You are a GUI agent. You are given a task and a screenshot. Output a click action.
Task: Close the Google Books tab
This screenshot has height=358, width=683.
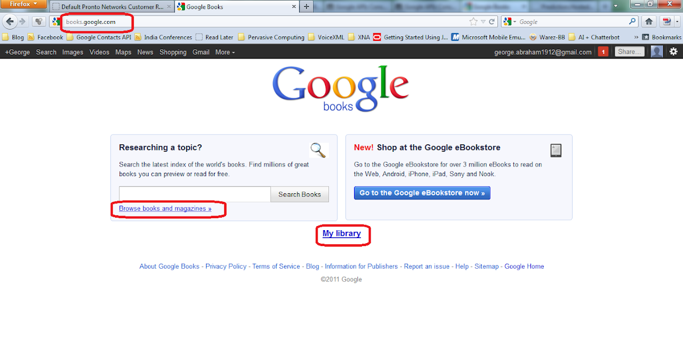(294, 7)
